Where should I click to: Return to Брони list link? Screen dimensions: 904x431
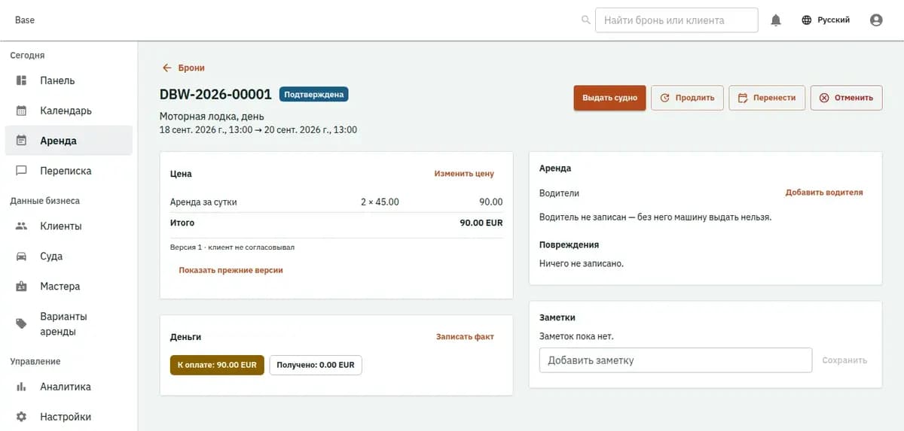(x=191, y=68)
